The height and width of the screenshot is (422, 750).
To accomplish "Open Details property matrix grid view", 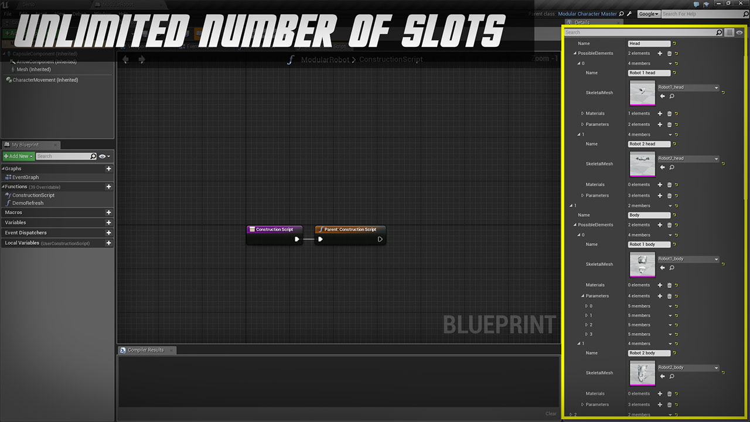I will pyautogui.click(x=729, y=33).
